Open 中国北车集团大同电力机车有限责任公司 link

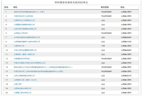29,63
